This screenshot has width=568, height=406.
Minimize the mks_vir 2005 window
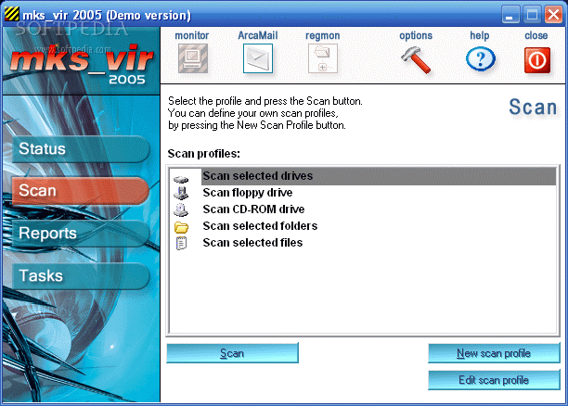pyautogui.click(x=510, y=15)
